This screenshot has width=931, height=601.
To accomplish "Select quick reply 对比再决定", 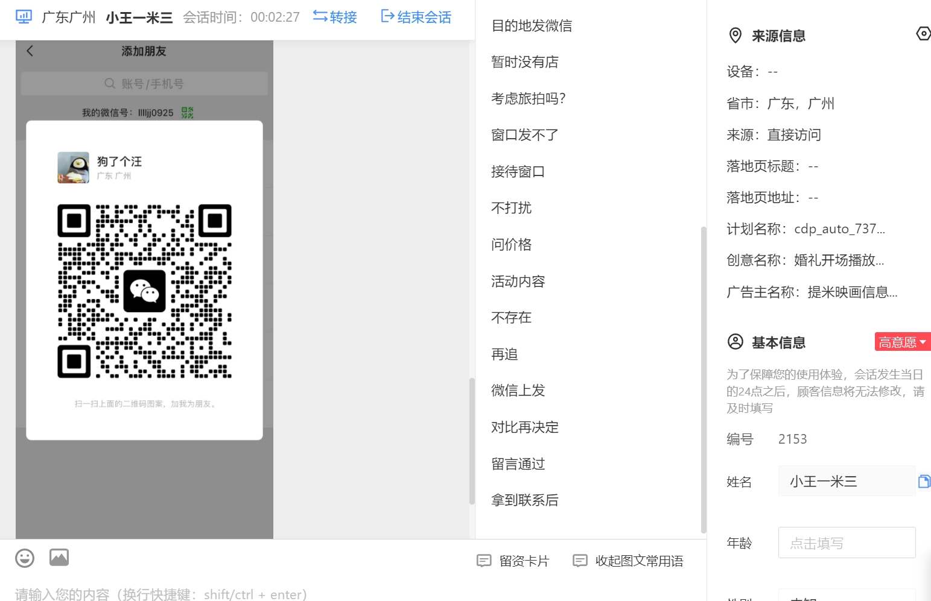I will [x=525, y=427].
